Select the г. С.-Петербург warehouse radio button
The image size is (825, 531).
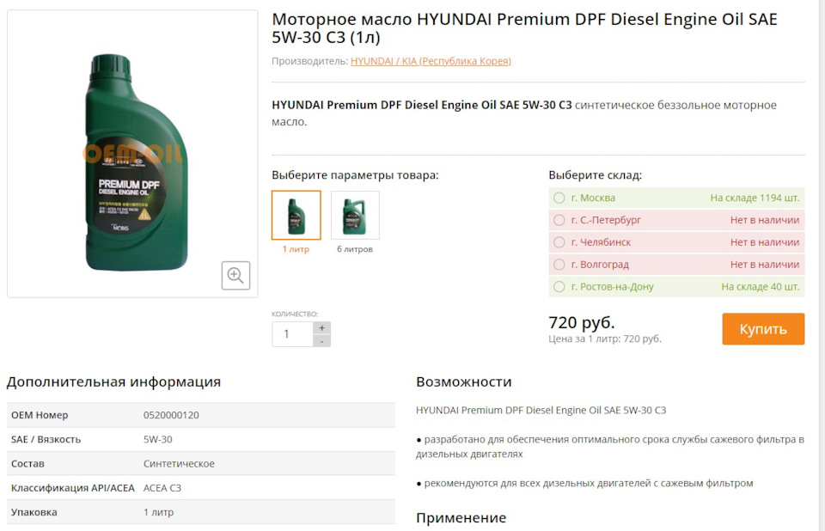pyautogui.click(x=559, y=220)
